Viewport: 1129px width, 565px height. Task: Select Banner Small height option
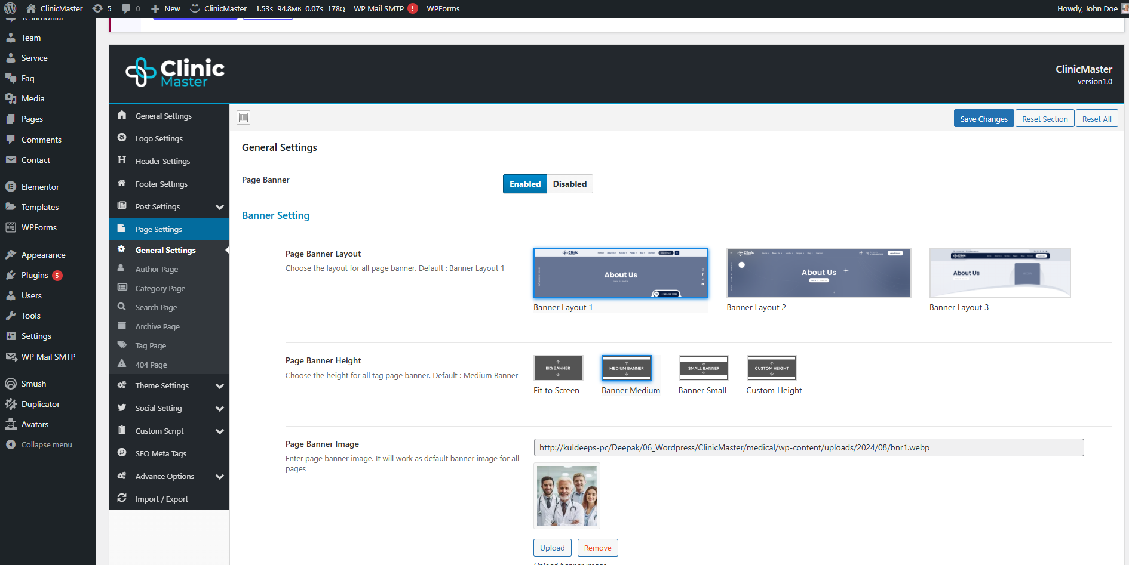pyautogui.click(x=703, y=368)
